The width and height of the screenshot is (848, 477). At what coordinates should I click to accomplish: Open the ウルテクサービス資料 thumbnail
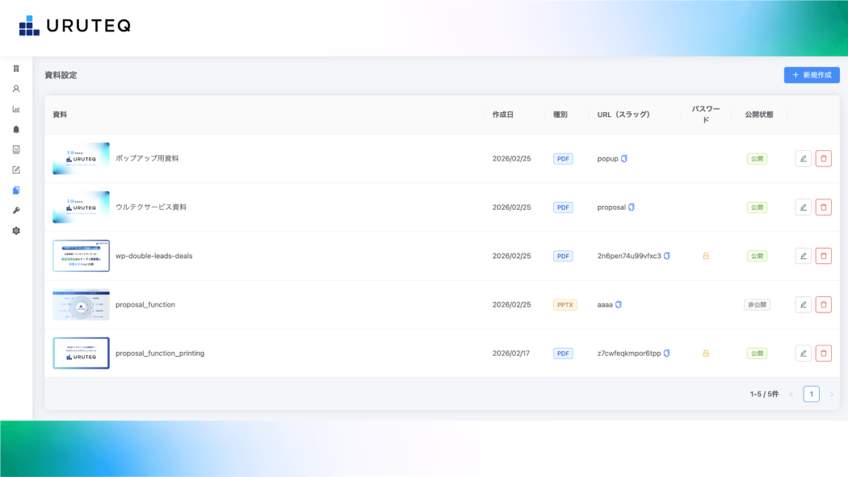point(81,207)
